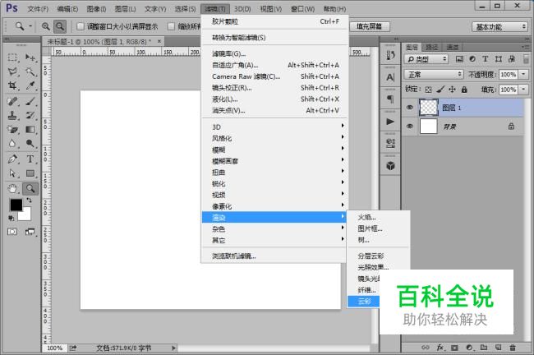
Task: Toggle lock all padlock icon
Action: 464,90
